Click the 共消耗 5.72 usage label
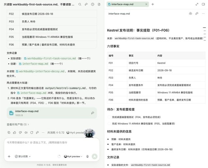The height and width of the screenshot is (168, 208). (x=56, y=132)
